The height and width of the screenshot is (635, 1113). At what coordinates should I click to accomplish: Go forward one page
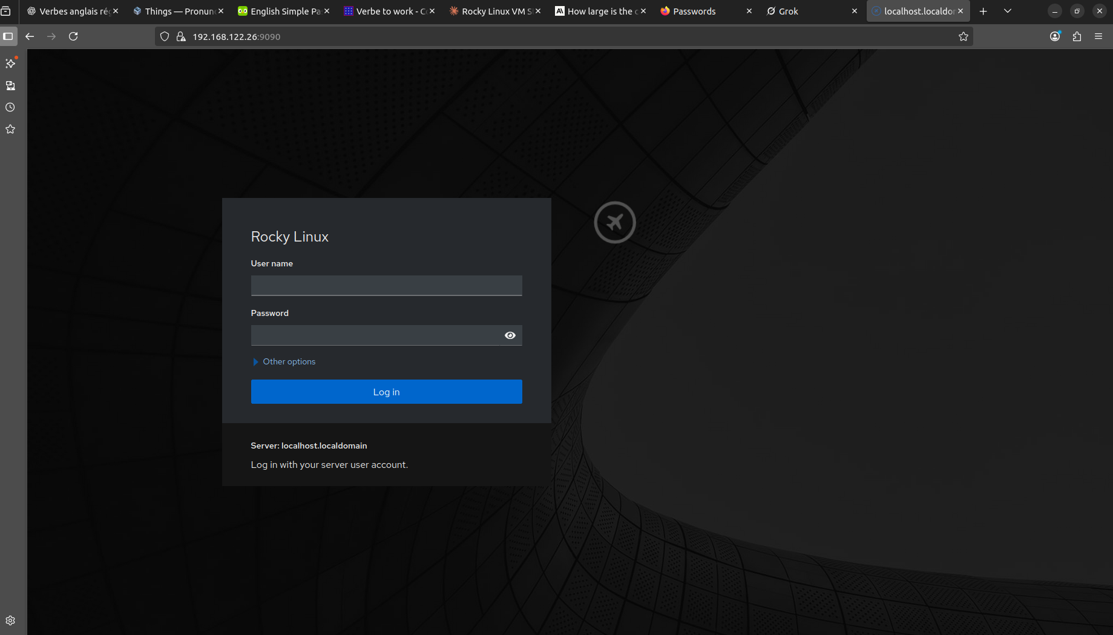pos(51,36)
